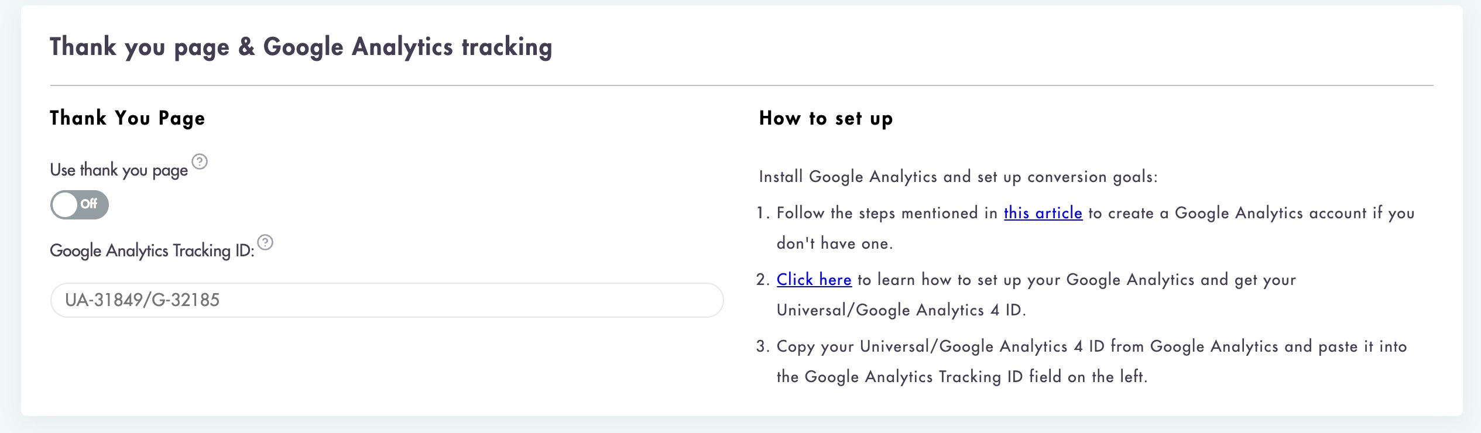Click the horizontal divider under the main title

point(742,85)
